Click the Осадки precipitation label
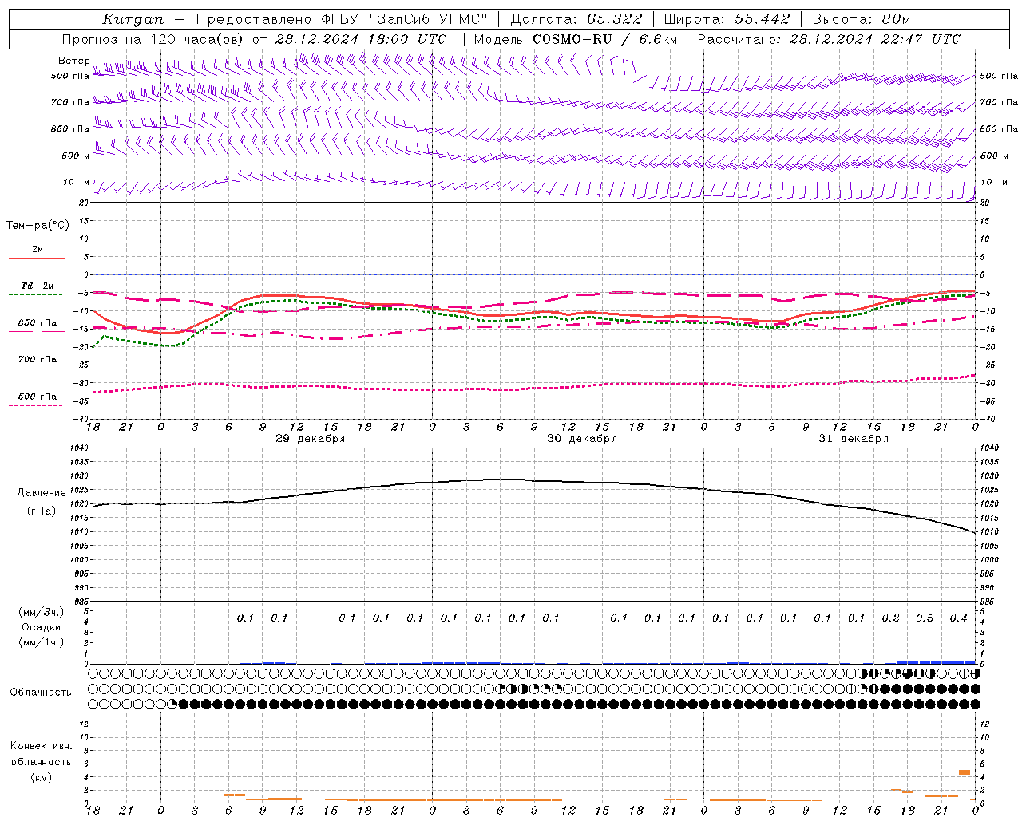The width and height of the screenshot is (1022, 817). [42, 627]
